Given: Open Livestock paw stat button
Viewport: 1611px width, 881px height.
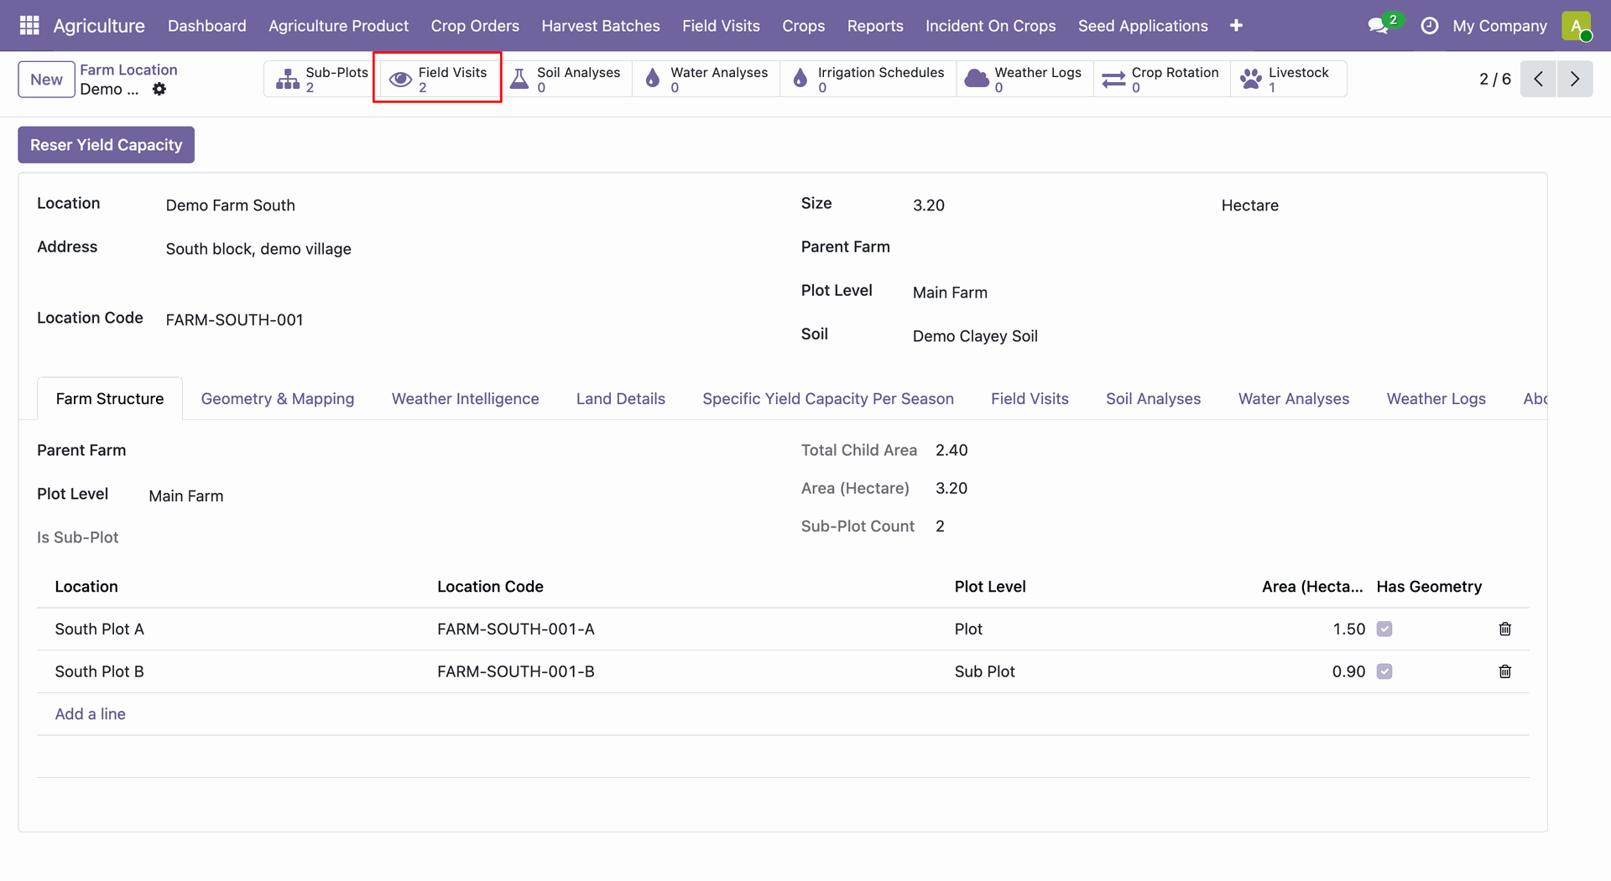Looking at the screenshot, I should [x=1288, y=79].
